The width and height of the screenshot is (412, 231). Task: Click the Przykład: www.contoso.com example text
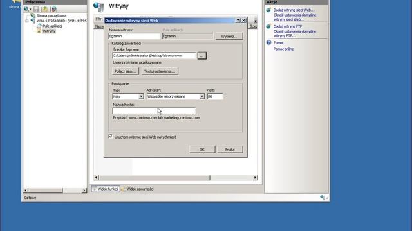tap(156, 118)
